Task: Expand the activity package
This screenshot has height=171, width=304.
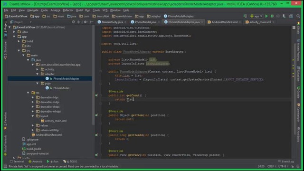Action: point(38,69)
